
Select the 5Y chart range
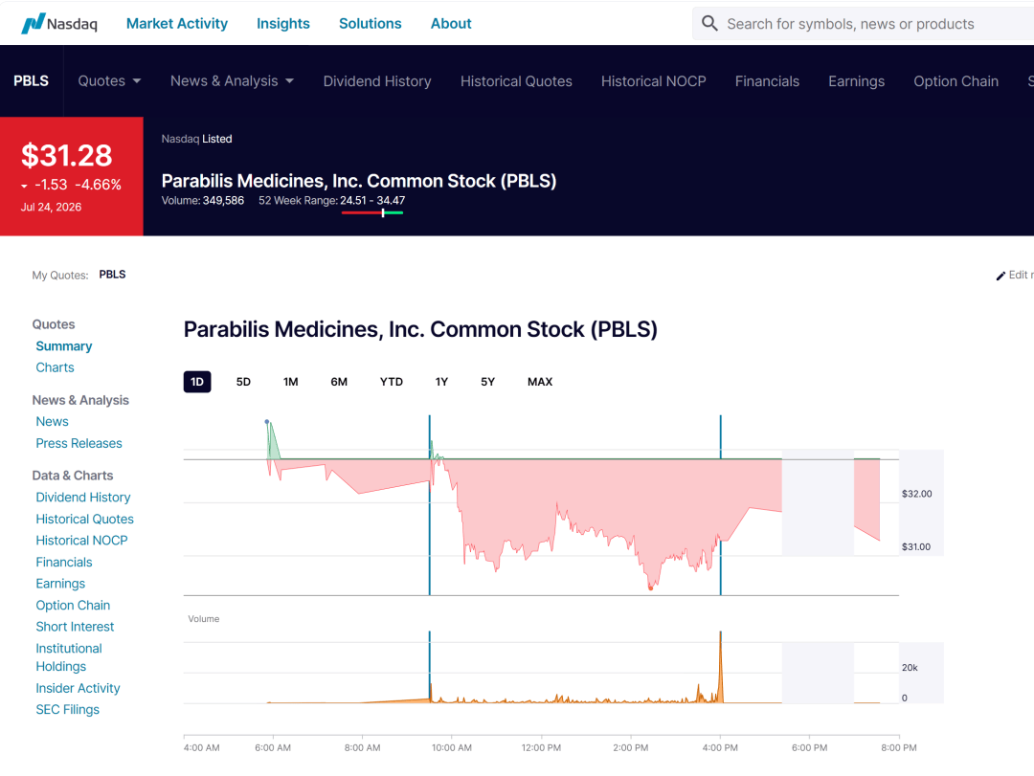click(488, 382)
